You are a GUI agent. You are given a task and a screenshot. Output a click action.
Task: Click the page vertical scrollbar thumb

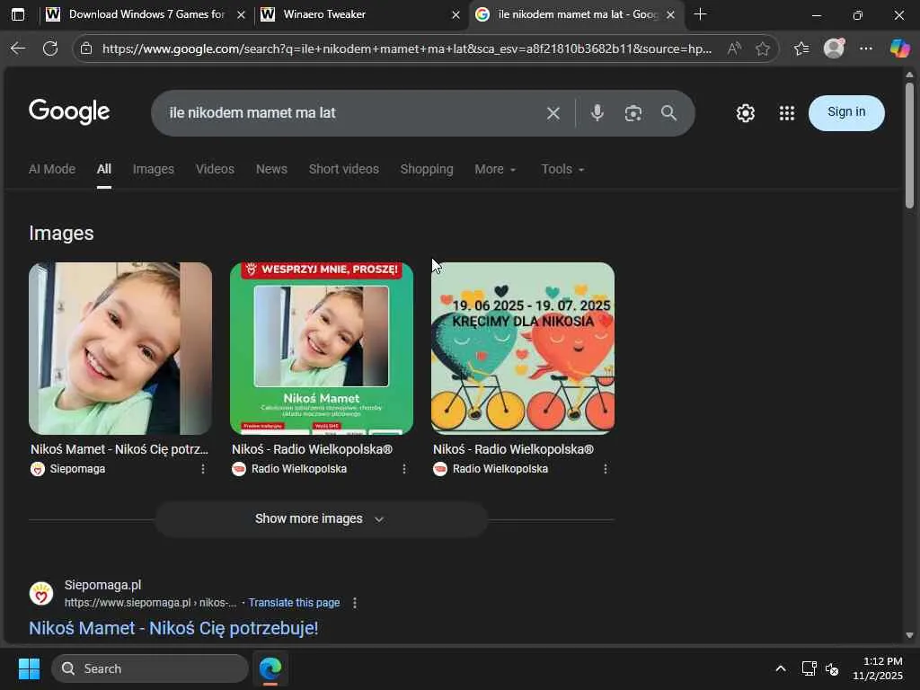coord(909,145)
